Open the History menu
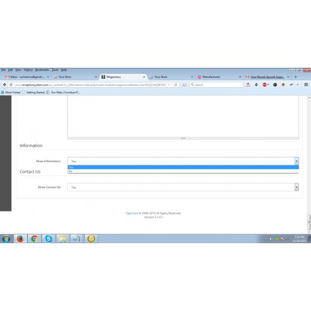 [x=28, y=70]
